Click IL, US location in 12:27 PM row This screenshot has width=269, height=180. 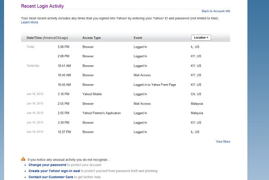pyautogui.click(x=195, y=132)
